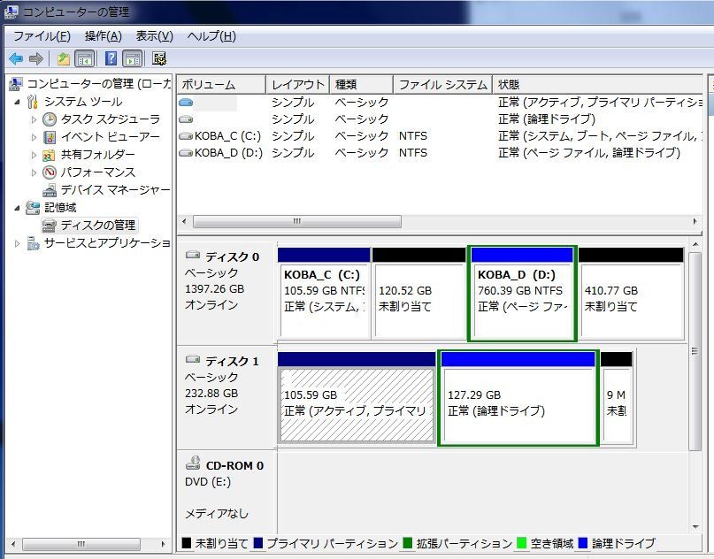Open the 表示(V) menu
The image size is (714, 559).
[154, 36]
